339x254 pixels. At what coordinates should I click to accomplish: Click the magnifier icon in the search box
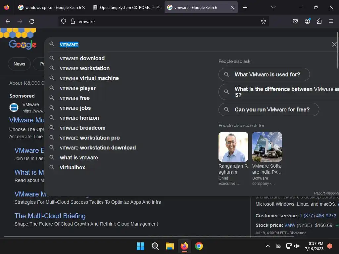52,44
